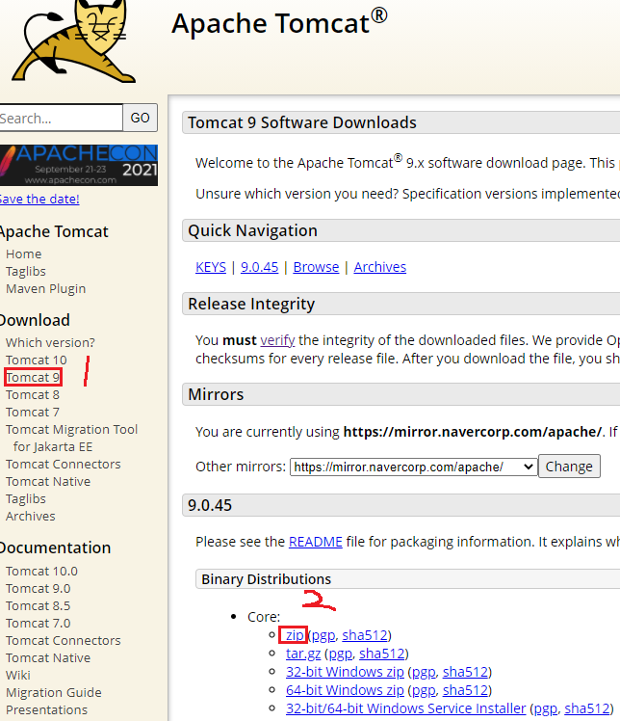Open Tomcat Connectors documentation link
Viewport: 620px width, 721px height.
64,641
